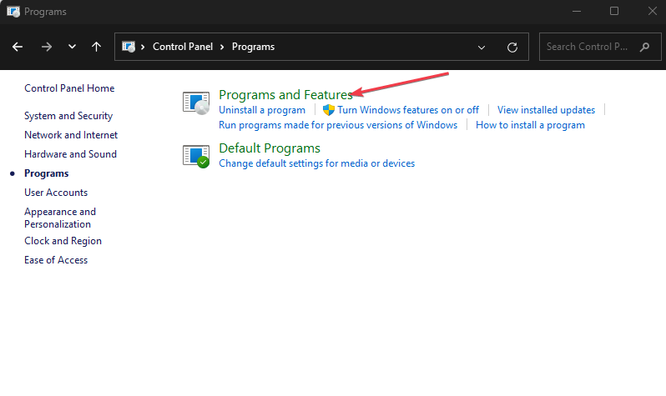The image size is (666, 396).
Task: Open Network and Internet category
Action: tap(71, 135)
